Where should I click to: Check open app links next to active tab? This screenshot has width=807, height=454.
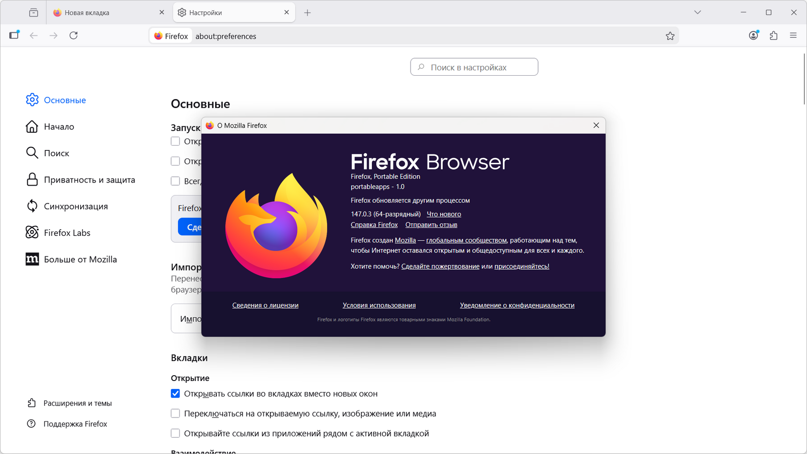click(x=175, y=434)
